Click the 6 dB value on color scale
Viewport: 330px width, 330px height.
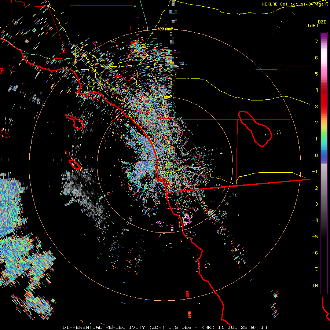pos(316,58)
